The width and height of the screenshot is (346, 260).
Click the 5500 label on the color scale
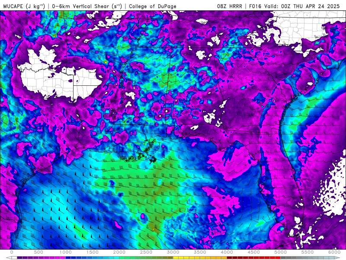point(308,252)
